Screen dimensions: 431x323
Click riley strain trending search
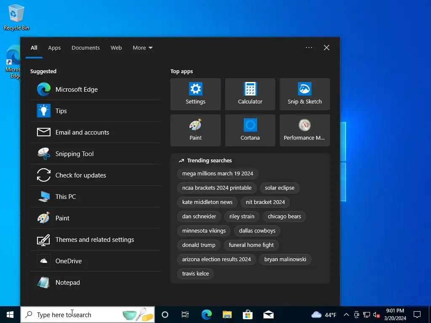tap(242, 217)
